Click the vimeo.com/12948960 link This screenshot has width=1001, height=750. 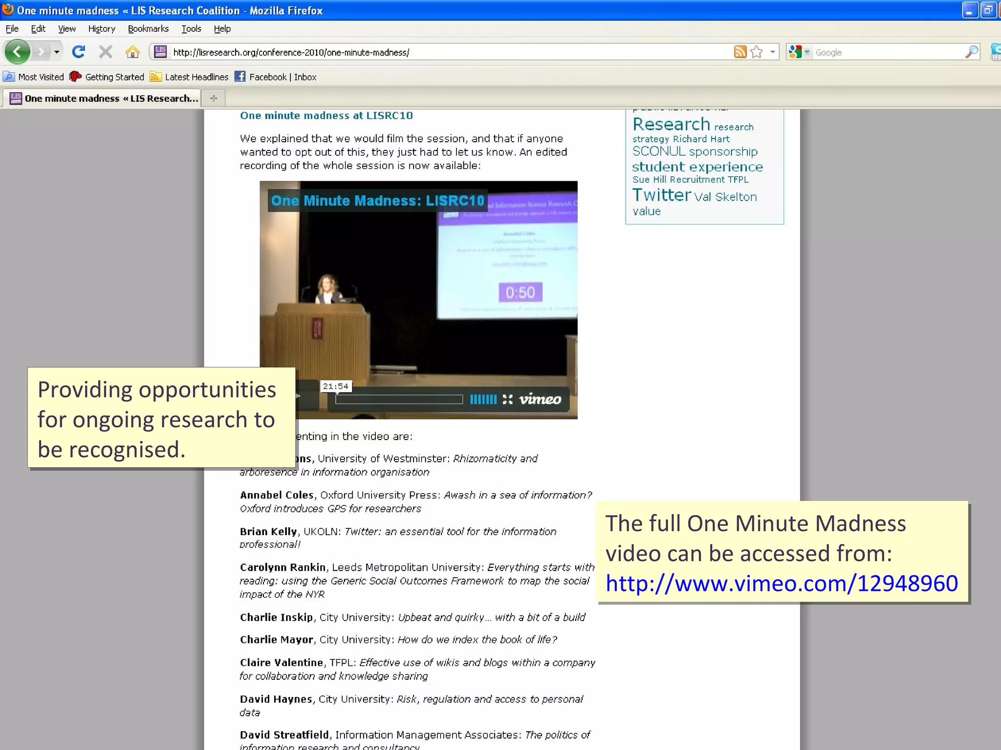[782, 583]
